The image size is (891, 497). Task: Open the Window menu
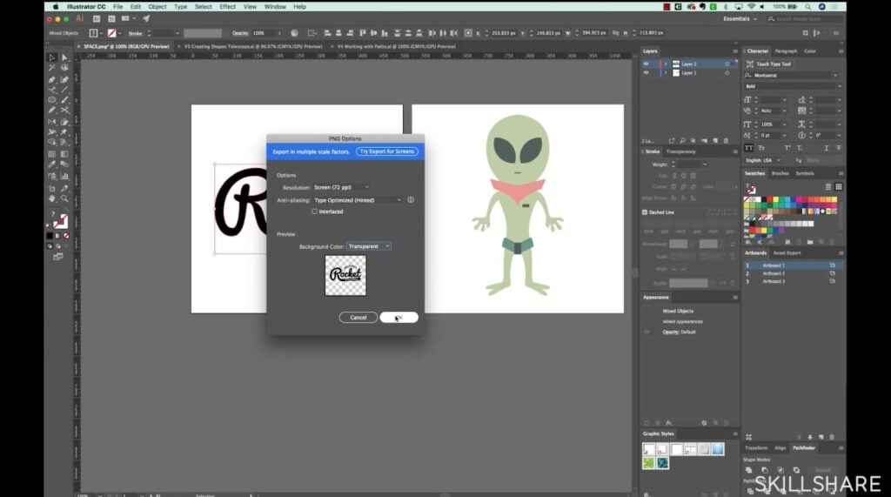(275, 7)
